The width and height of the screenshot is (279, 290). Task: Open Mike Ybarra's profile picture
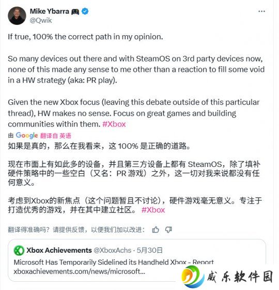tap(17, 16)
